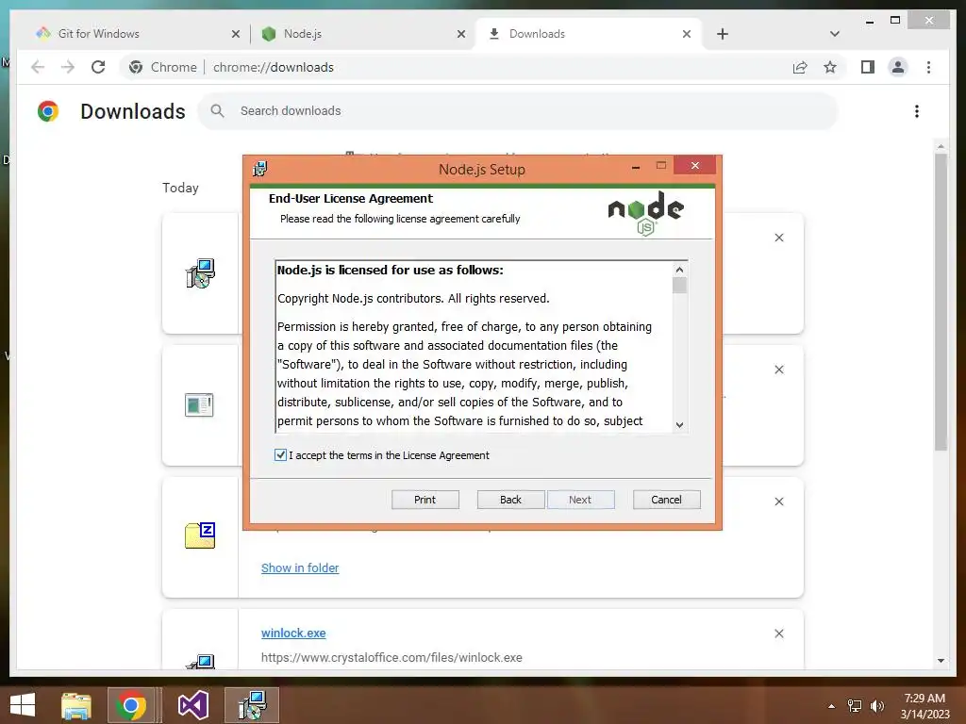Uncheck the accept license terms checkbox
The width and height of the screenshot is (966, 724).
pos(280,455)
